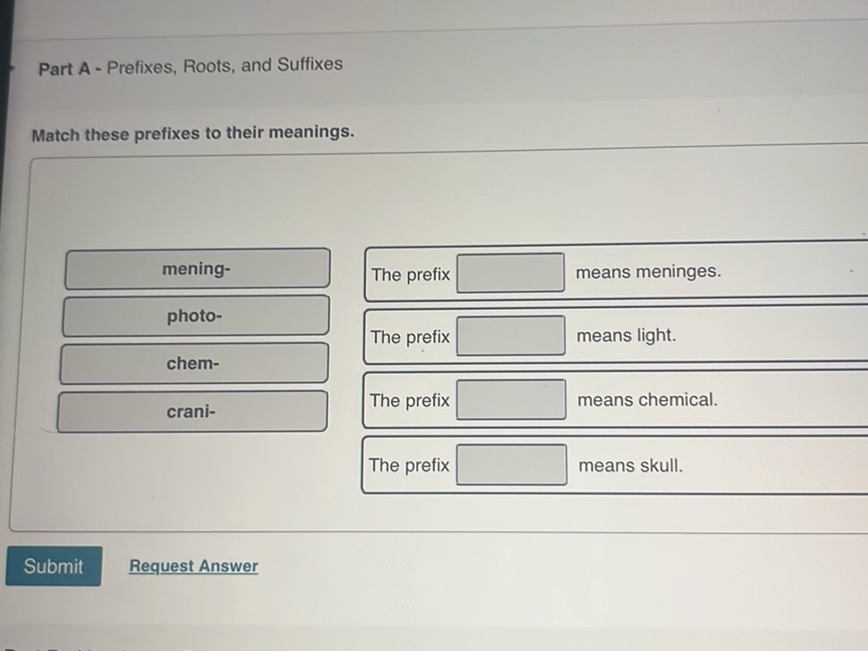This screenshot has height=651, width=868.
Task: Select the photo- prefix tile
Action: [x=195, y=314]
